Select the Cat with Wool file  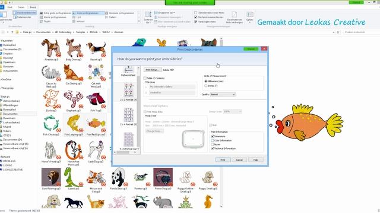click(x=96, y=76)
